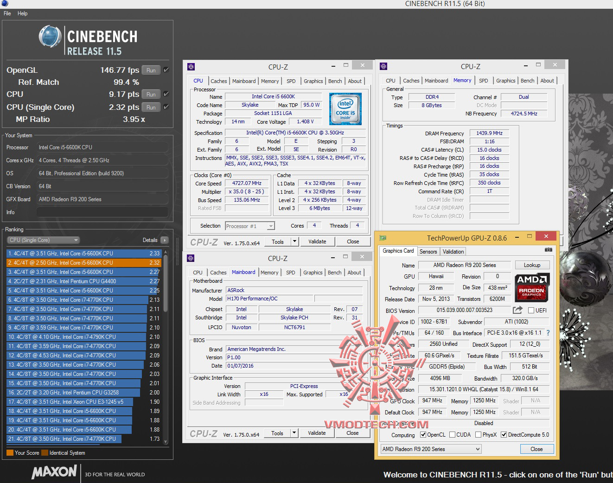Click the Core Speed value 4727.07 MHz

click(x=248, y=184)
